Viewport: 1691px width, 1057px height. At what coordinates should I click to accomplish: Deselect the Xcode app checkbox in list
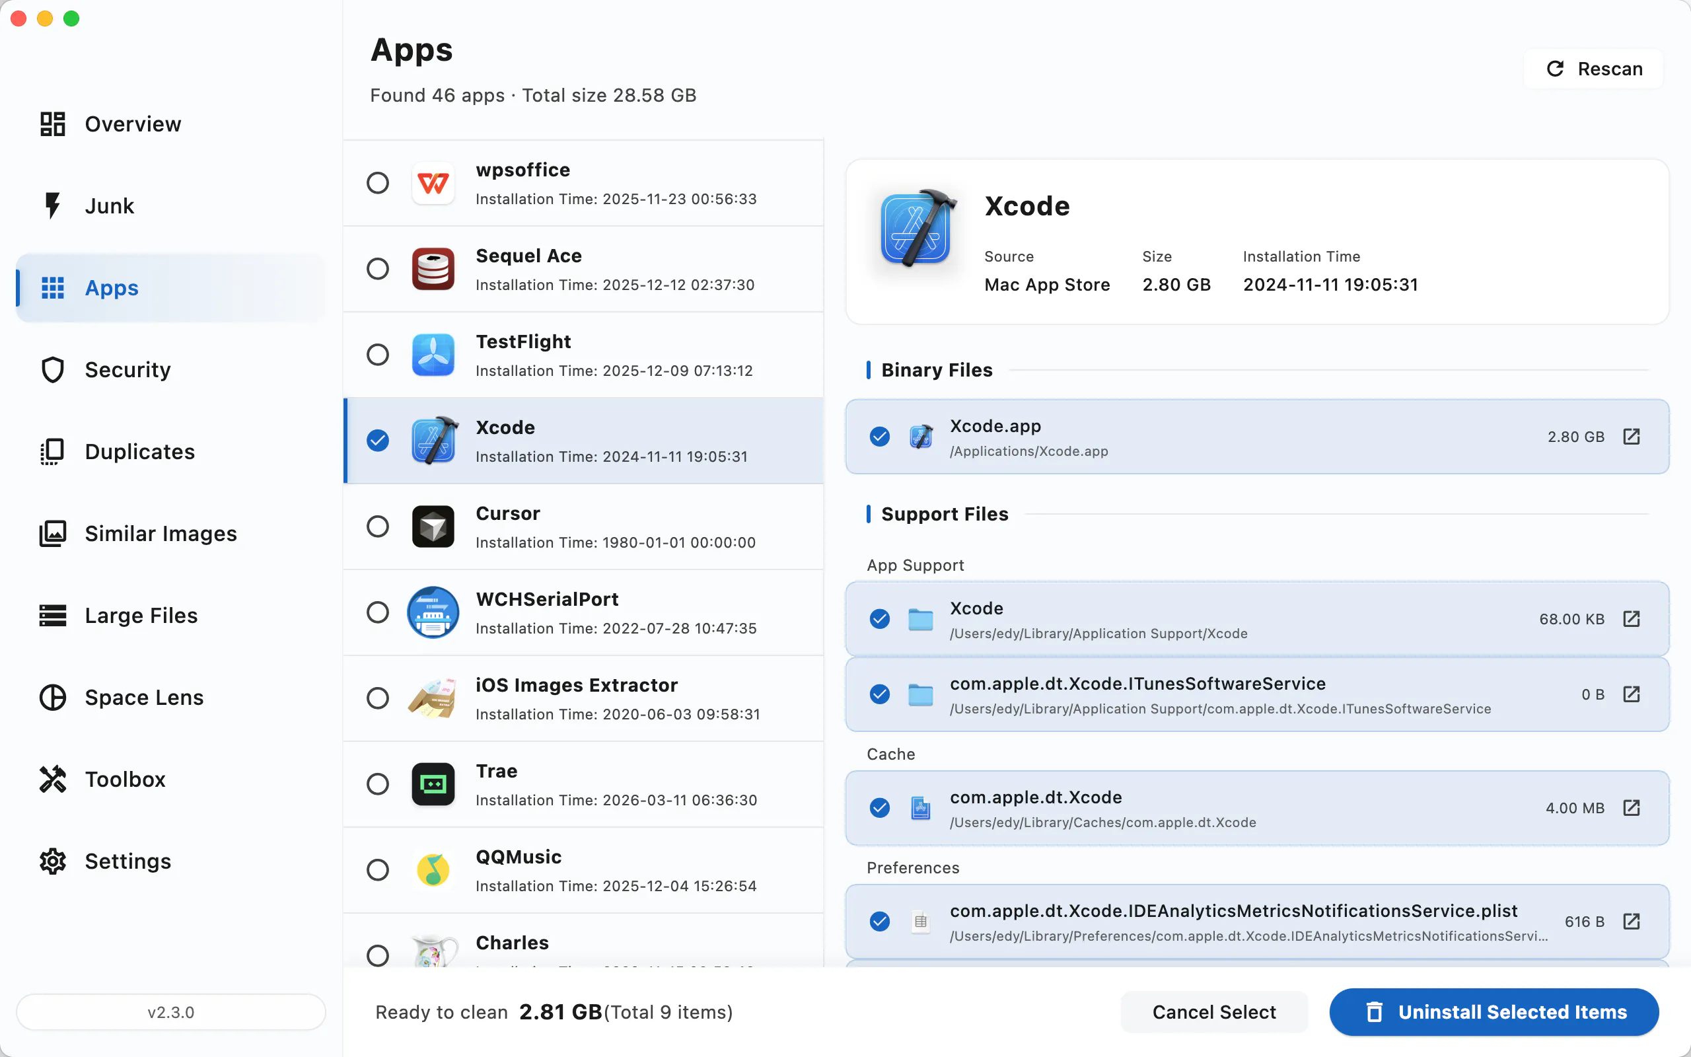[x=377, y=441]
